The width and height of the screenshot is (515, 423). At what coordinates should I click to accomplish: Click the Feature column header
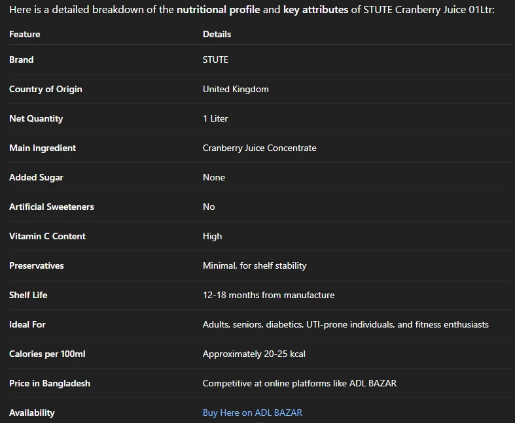click(24, 34)
